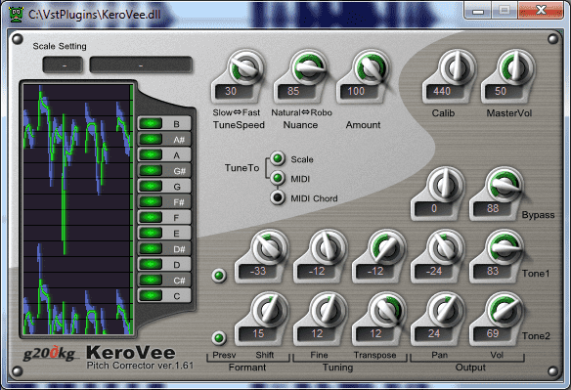Click the pitch graph display
The width and height of the screenshot is (571, 390).
pos(78,209)
